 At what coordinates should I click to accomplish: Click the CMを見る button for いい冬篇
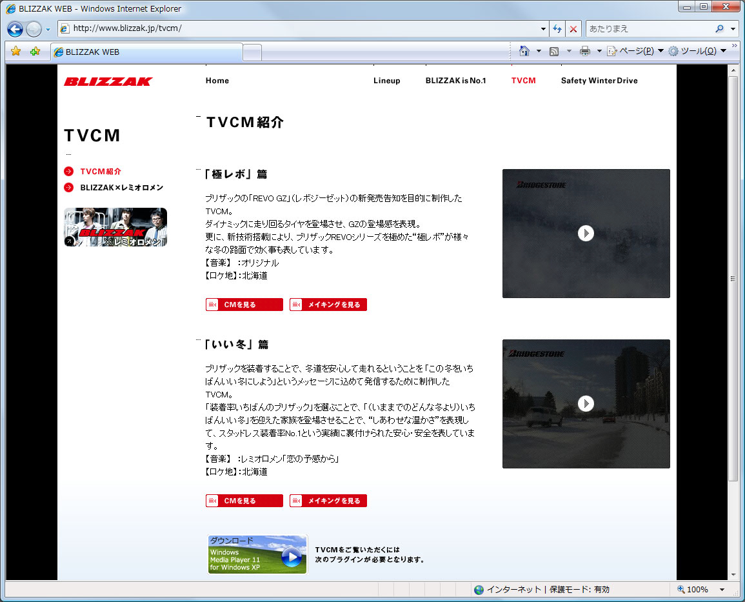tap(244, 501)
